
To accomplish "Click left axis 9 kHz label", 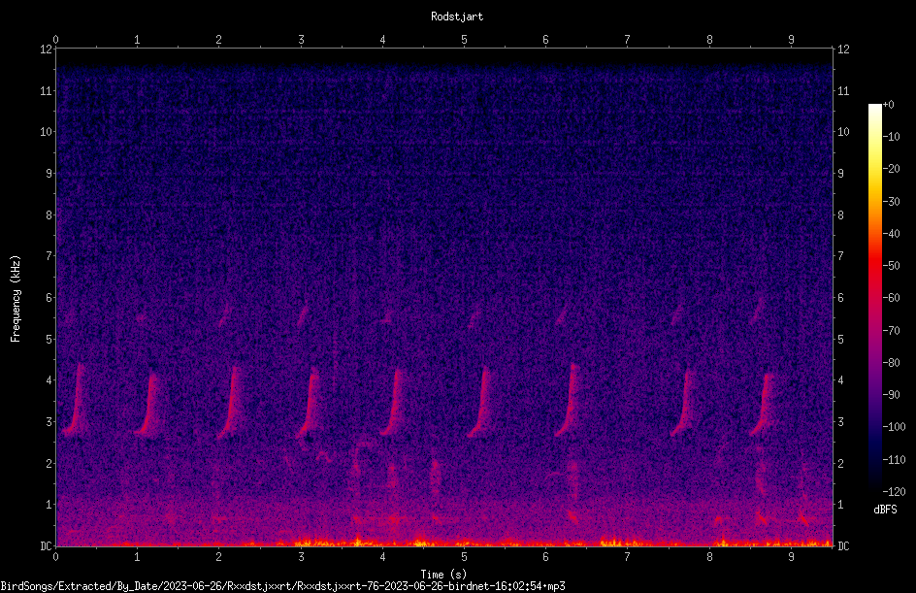I will point(49,174).
